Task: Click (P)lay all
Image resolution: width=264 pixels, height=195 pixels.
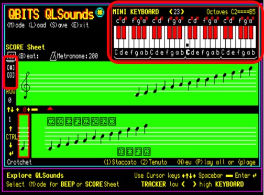Action: 210,162
